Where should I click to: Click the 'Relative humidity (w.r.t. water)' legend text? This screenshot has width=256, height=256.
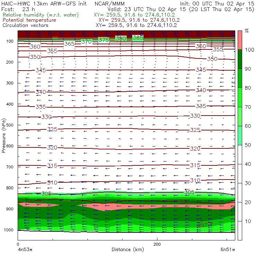41,15
